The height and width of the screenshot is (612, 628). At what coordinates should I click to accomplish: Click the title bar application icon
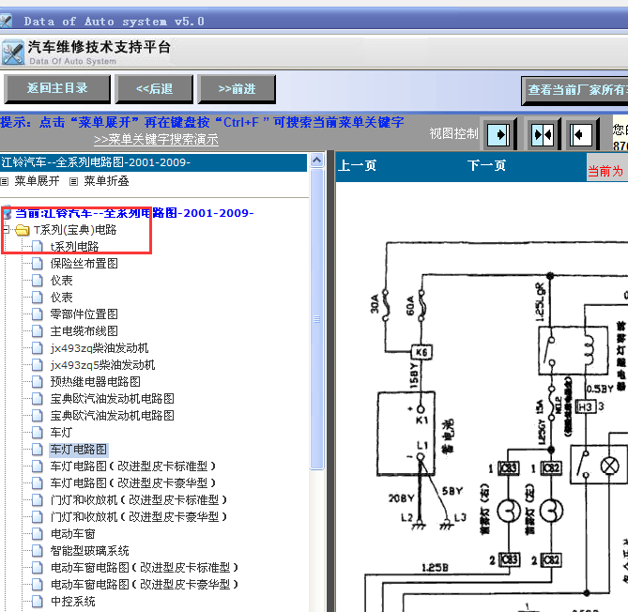tap(6, 21)
